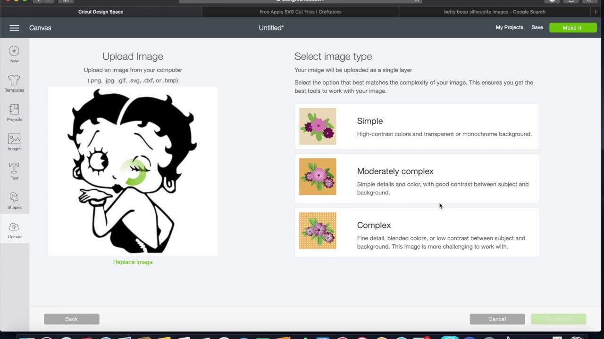
Task: Select the Text tool icon
Action: [x=14, y=168]
